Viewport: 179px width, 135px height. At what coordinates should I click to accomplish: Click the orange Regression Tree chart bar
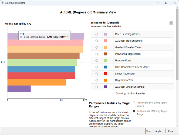pos(36,82)
